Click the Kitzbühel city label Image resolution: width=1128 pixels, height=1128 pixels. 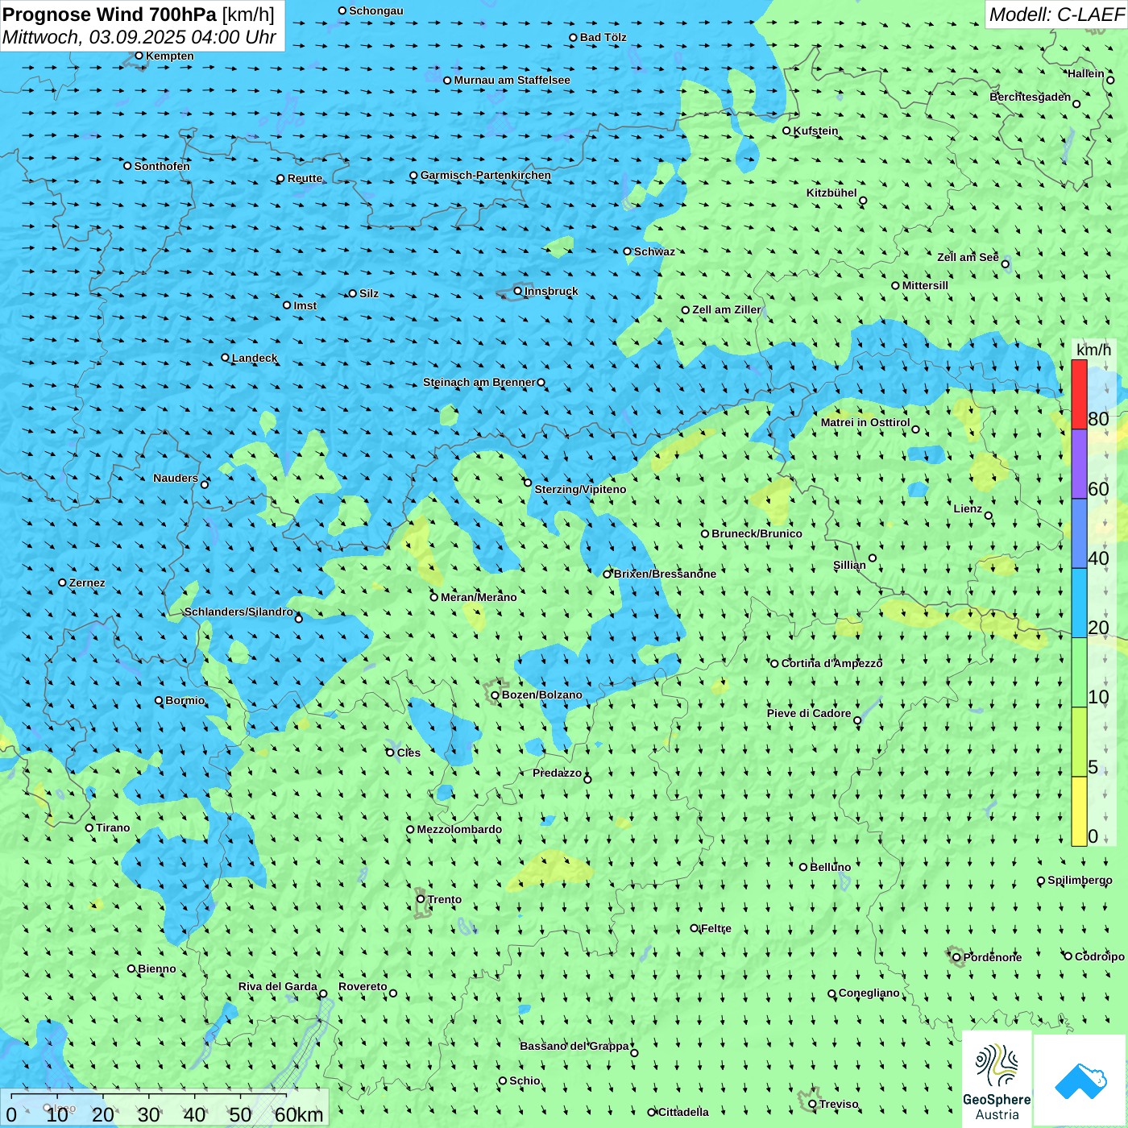pos(831,193)
